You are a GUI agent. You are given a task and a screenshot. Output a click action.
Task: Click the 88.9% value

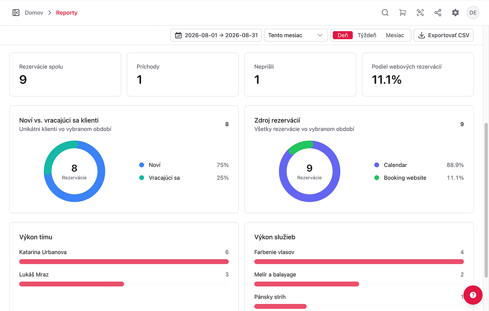pos(455,165)
